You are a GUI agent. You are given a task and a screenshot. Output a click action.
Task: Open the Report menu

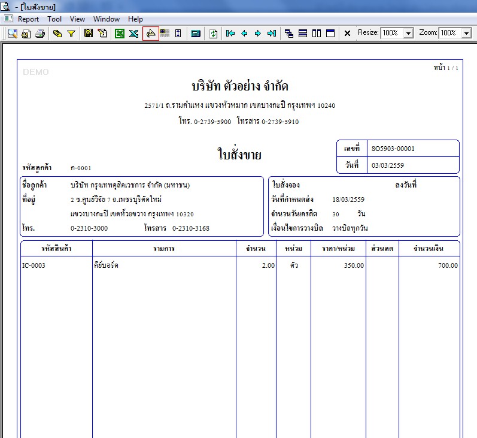pyautogui.click(x=28, y=19)
